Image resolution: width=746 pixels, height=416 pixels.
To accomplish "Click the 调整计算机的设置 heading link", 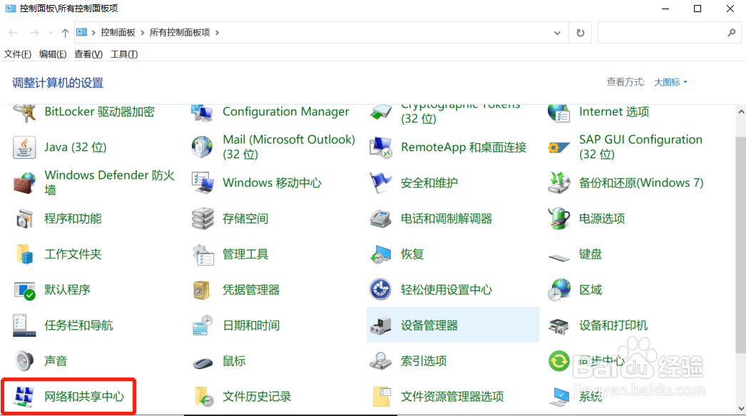I will (56, 83).
